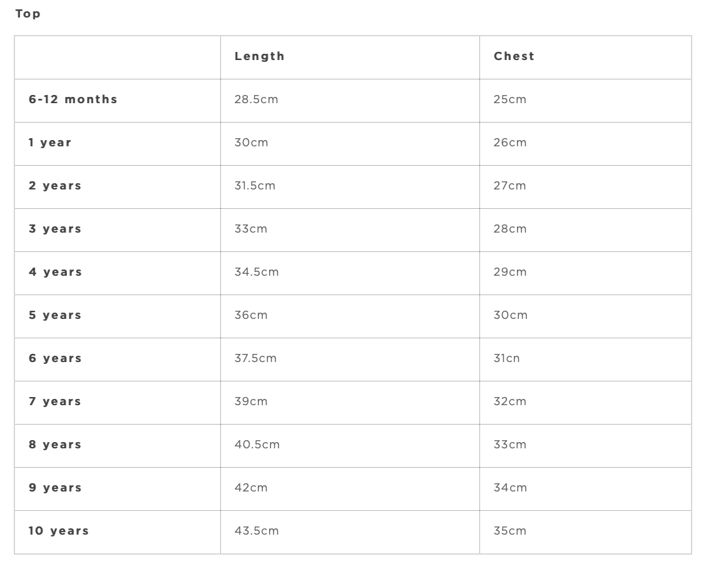Click the 43.5cm length cell
706x569 pixels.
257,531
